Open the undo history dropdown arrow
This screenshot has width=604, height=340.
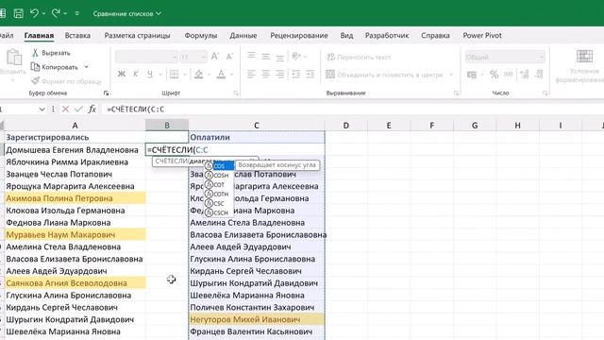pos(44,13)
